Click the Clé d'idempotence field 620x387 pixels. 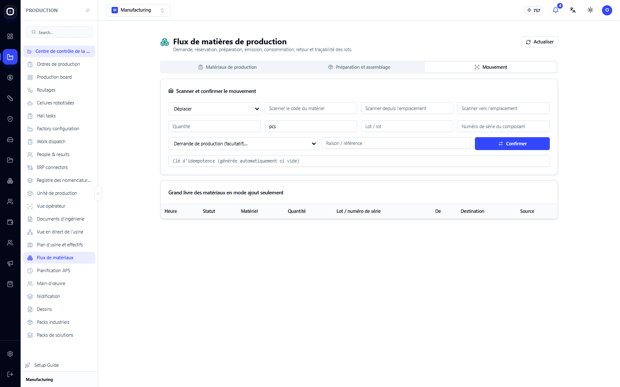coord(359,161)
